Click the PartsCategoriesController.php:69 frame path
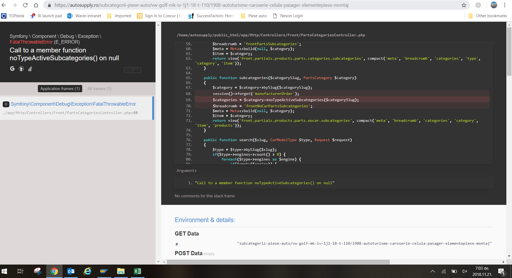Viewport: 512px width, 278px height. coord(70,113)
